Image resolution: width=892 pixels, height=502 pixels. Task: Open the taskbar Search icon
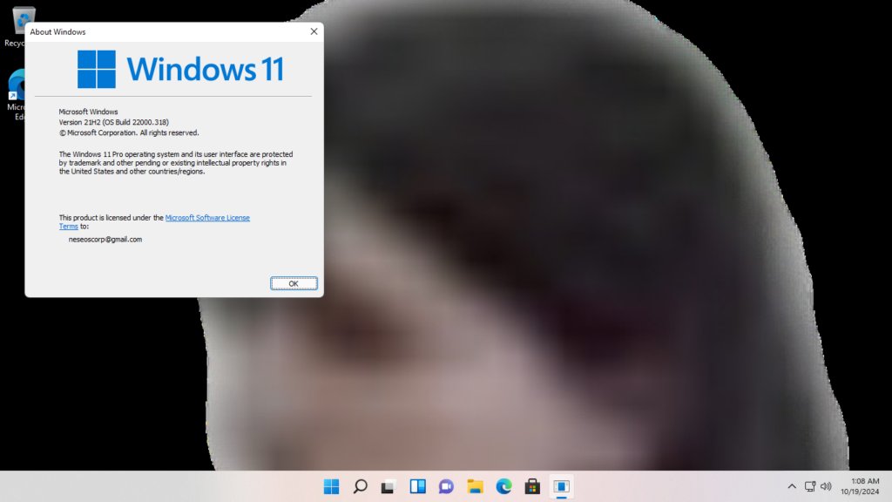[x=360, y=486]
